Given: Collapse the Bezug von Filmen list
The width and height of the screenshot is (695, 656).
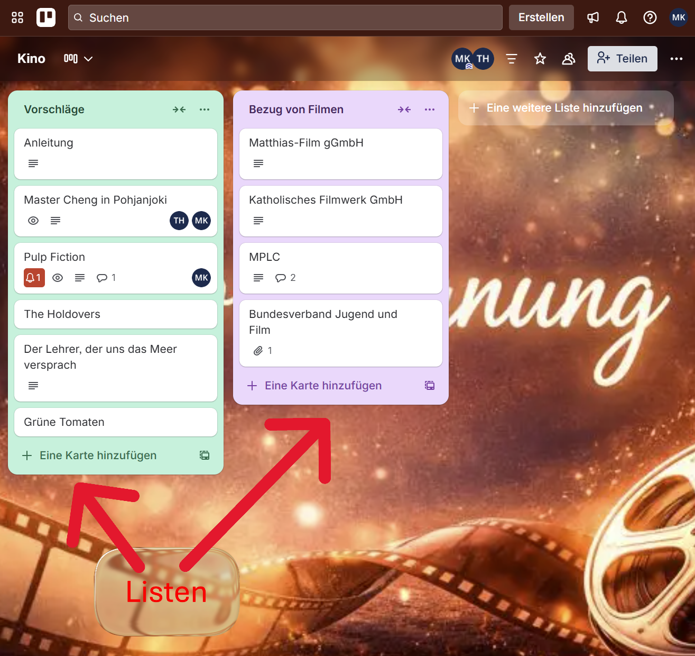Looking at the screenshot, I should click(x=404, y=110).
